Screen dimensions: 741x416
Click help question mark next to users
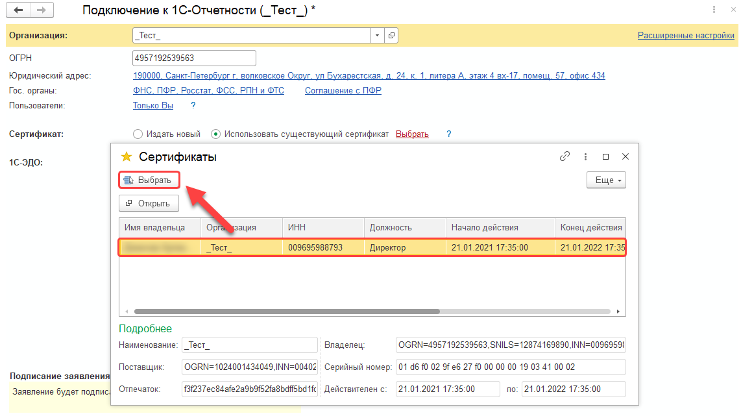[193, 105]
